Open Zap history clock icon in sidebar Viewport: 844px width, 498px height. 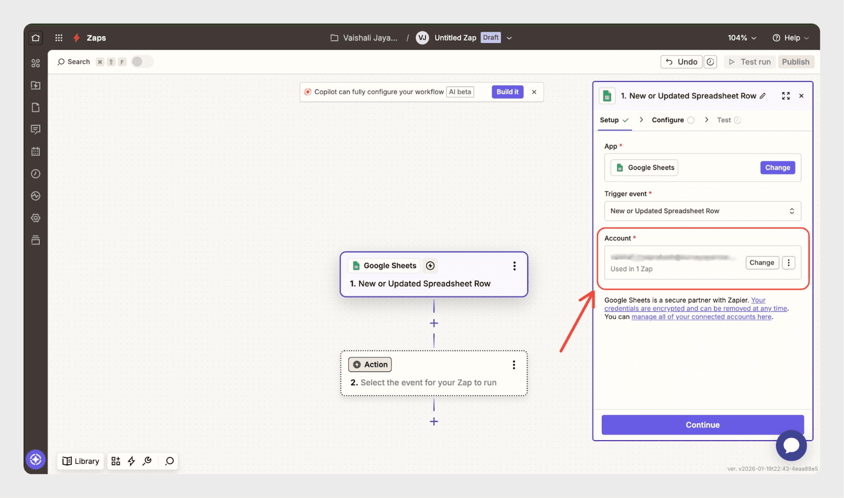point(36,174)
